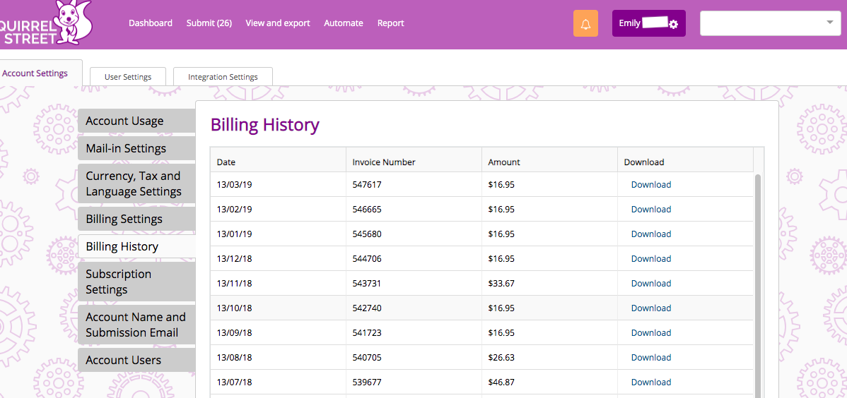Expand the blank account dropdown
Screen dimensions: 847x398
771,23
